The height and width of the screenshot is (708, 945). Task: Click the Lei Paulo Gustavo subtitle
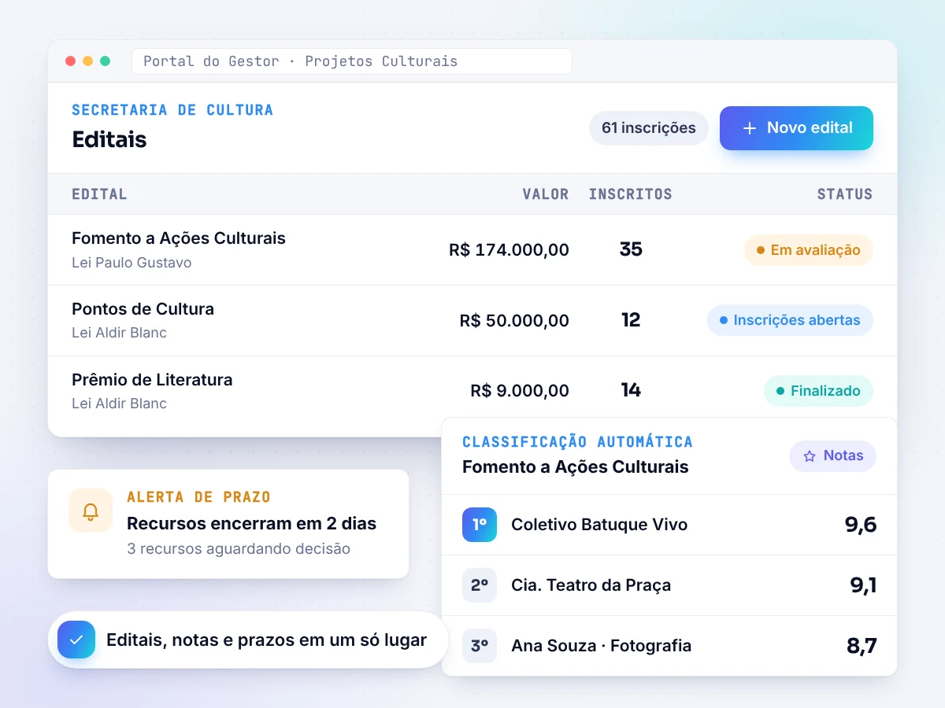tap(132, 263)
